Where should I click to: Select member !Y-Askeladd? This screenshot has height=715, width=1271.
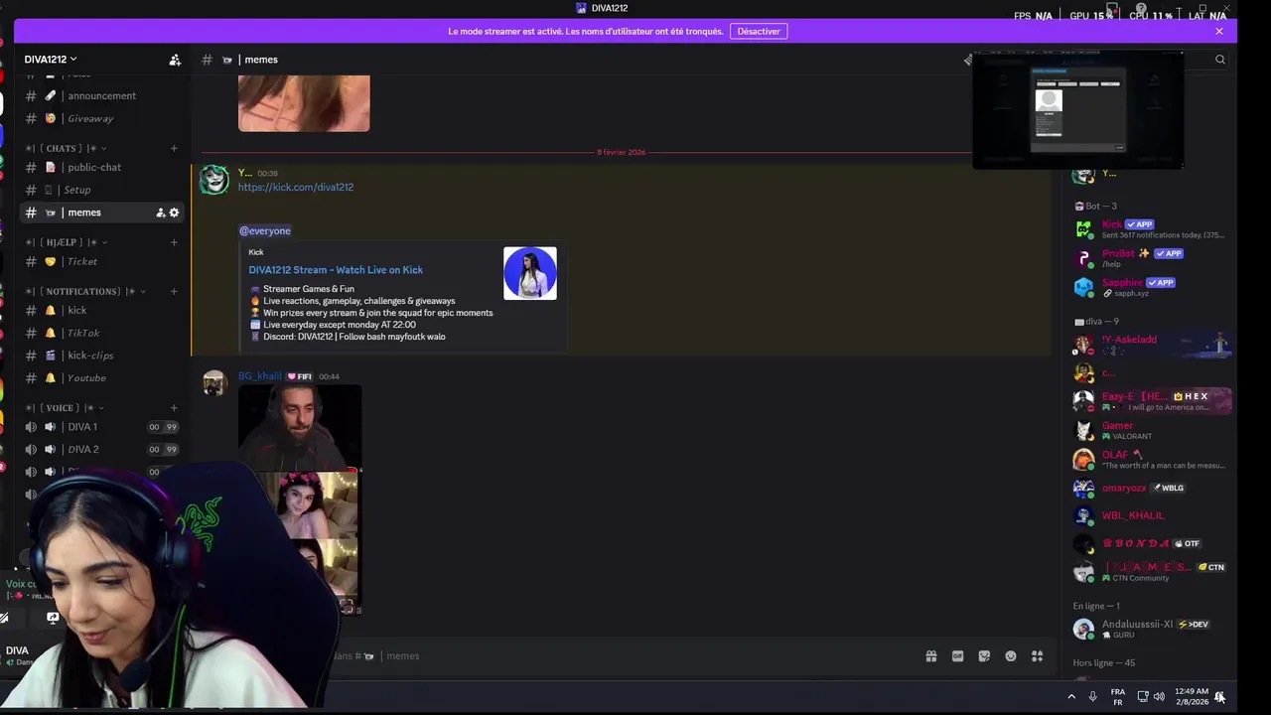click(1152, 345)
